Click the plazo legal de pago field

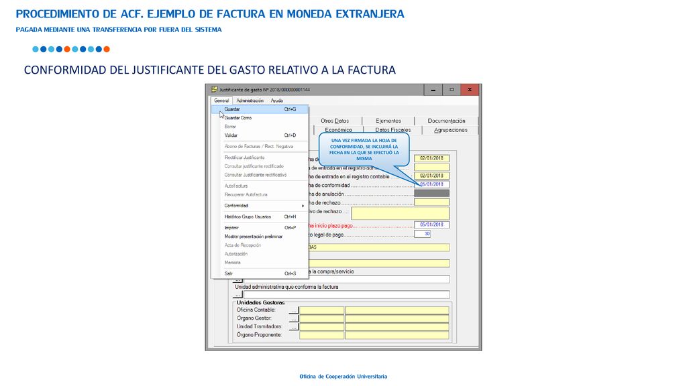423,234
